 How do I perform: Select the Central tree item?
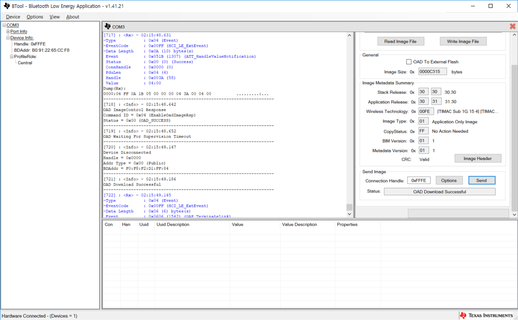pos(25,63)
